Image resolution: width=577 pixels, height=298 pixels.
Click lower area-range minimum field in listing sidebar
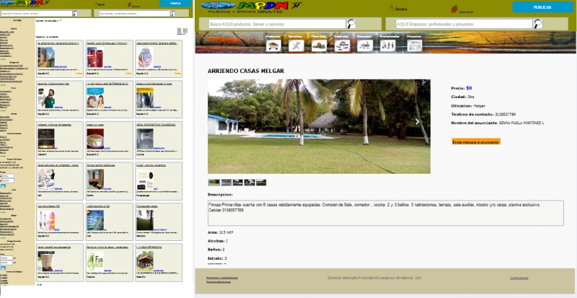point(6,258)
